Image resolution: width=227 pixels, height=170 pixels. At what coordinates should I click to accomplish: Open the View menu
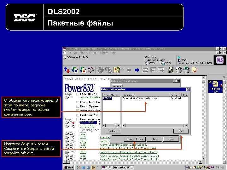tap(82, 53)
